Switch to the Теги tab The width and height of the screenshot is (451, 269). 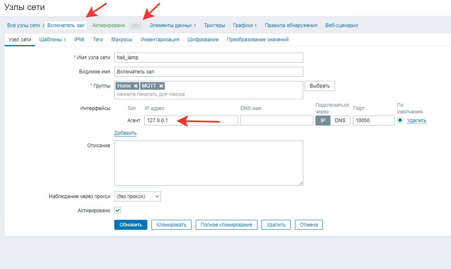coord(98,40)
